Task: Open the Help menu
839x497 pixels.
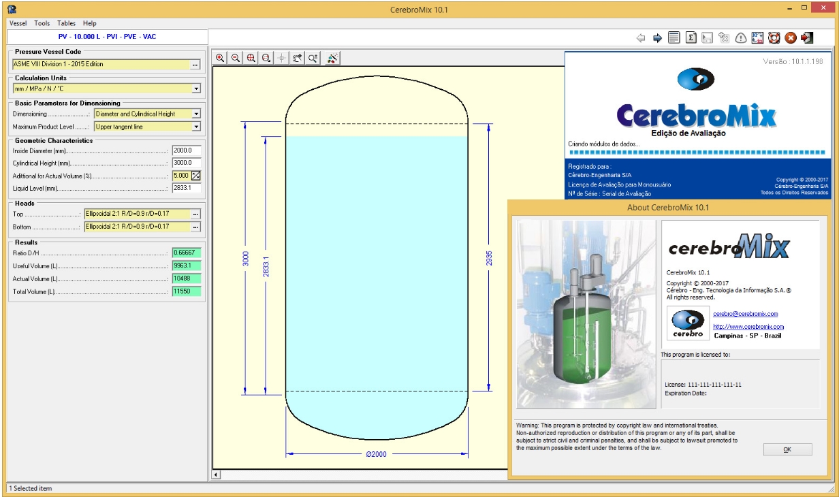Action: (90, 23)
